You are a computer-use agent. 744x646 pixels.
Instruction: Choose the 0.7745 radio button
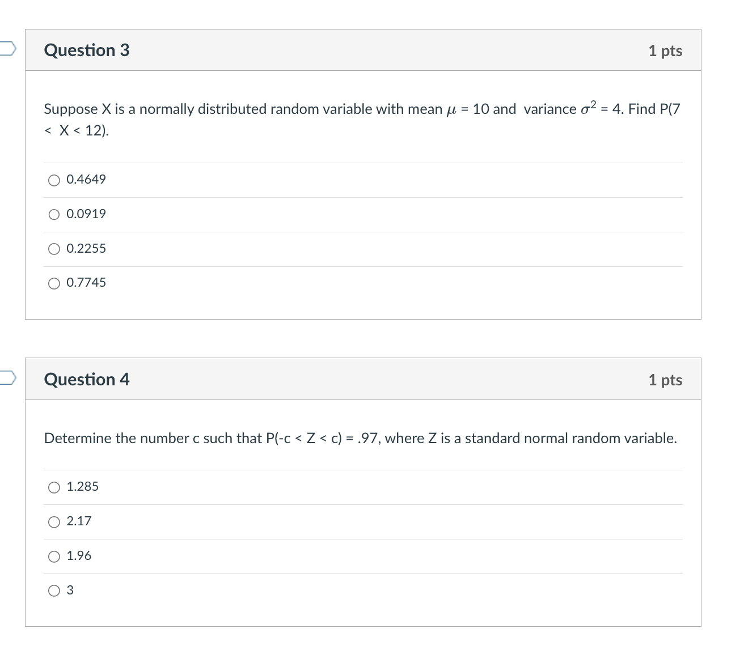coord(54,283)
